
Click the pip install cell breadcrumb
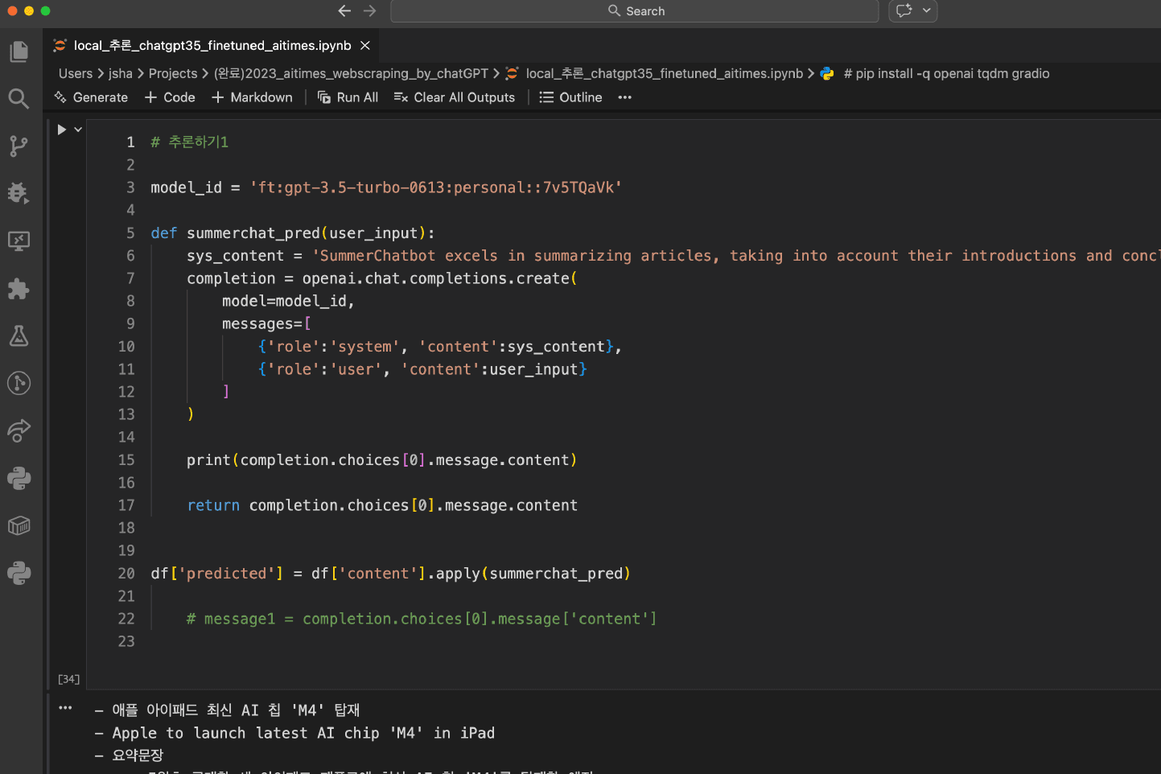click(x=946, y=73)
